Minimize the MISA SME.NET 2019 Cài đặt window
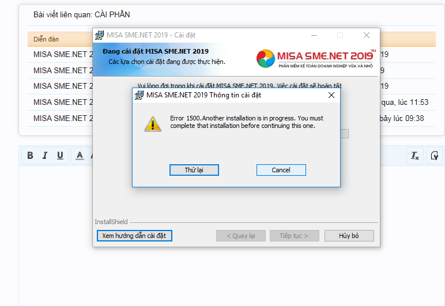445x306 pixels. 314,35
